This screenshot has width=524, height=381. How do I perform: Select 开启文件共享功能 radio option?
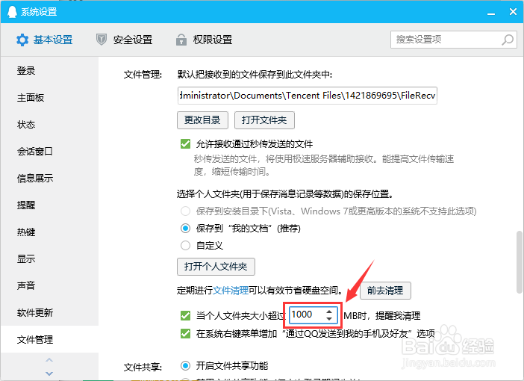tap(185, 365)
